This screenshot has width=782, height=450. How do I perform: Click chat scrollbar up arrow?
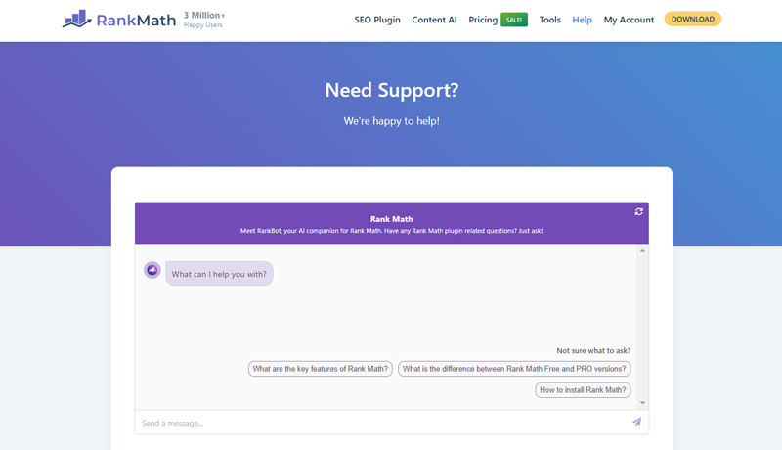pyautogui.click(x=642, y=251)
